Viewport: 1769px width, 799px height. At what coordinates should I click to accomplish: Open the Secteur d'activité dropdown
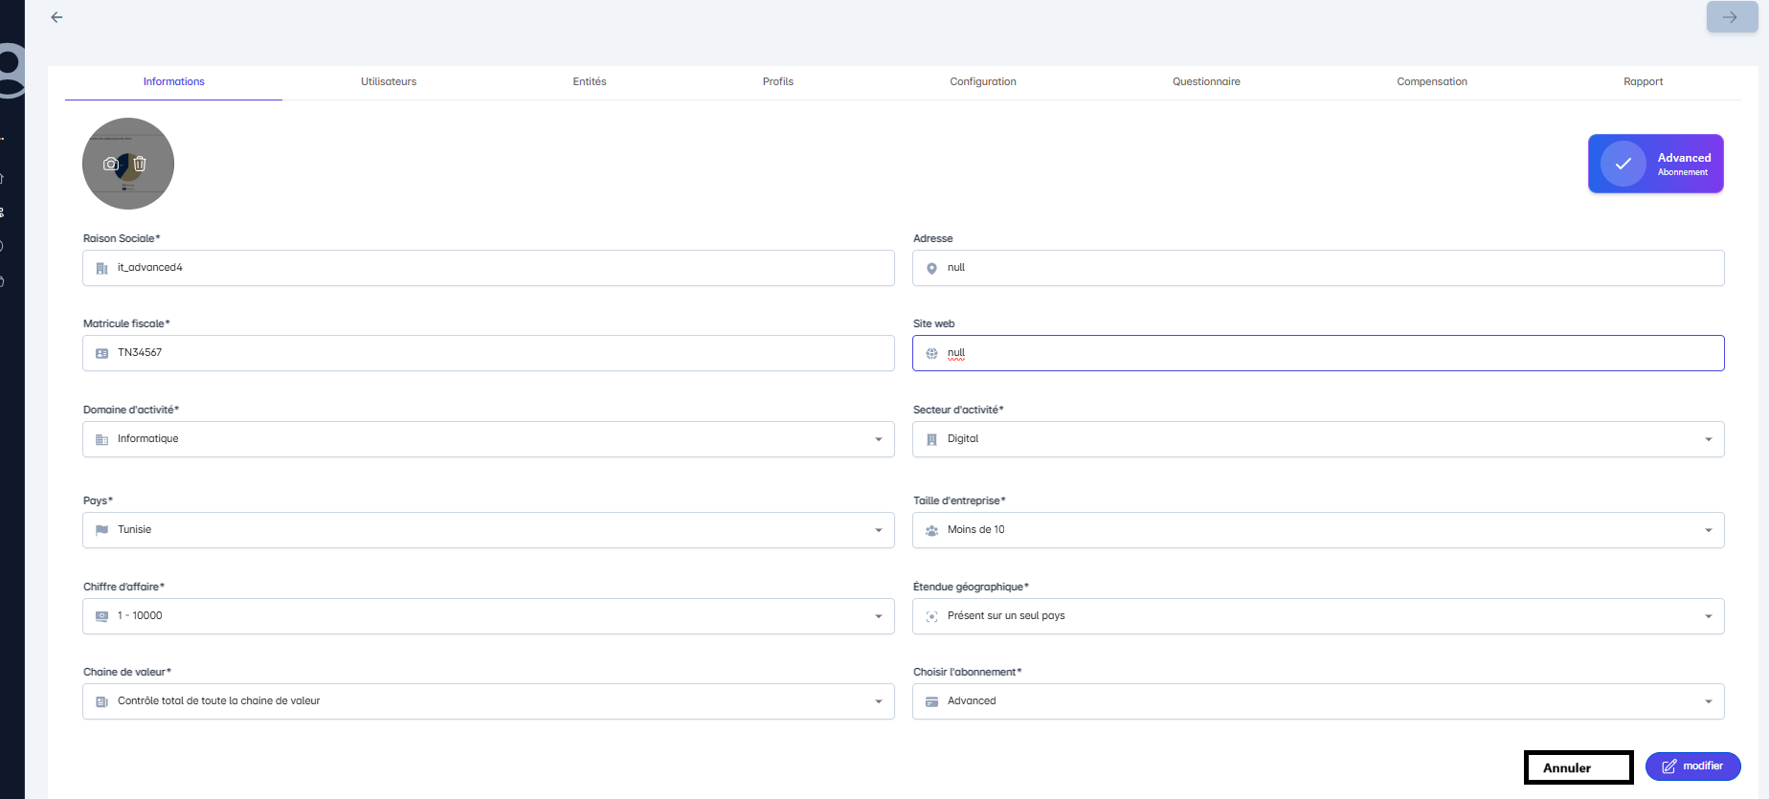coord(1708,439)
